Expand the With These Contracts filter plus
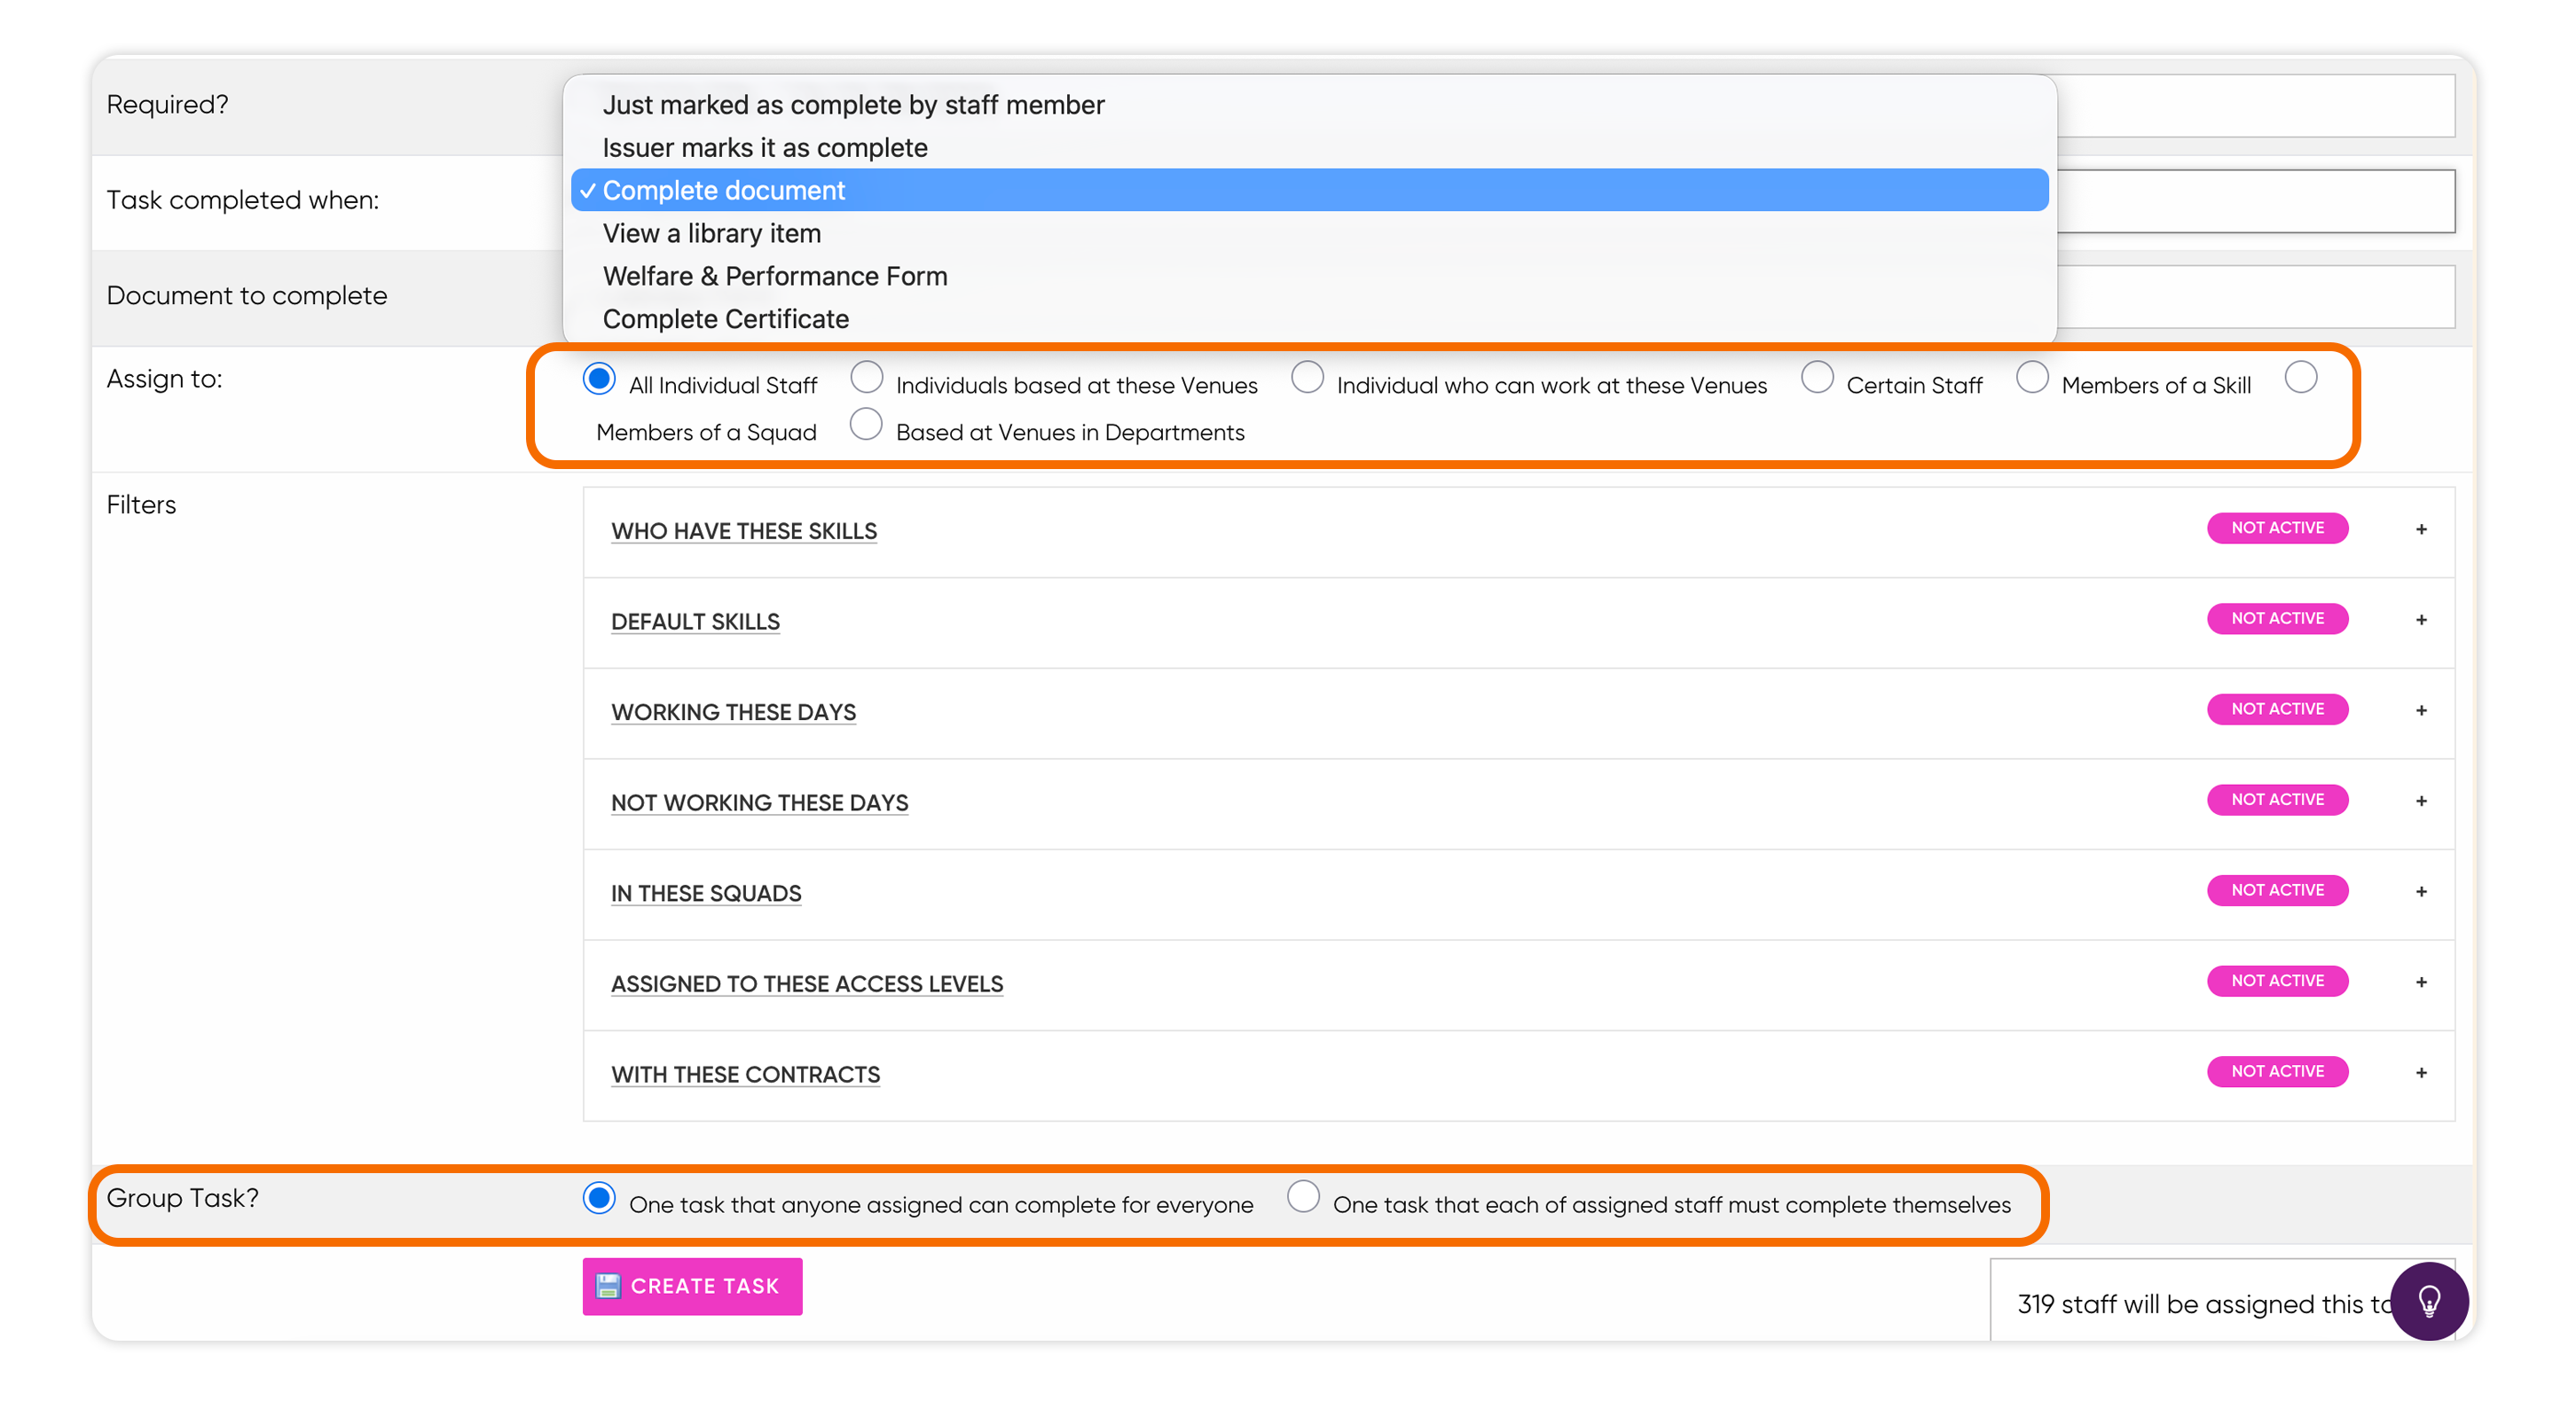This screenshot has width=2576, height=1401. [x=2421, y=1073]
